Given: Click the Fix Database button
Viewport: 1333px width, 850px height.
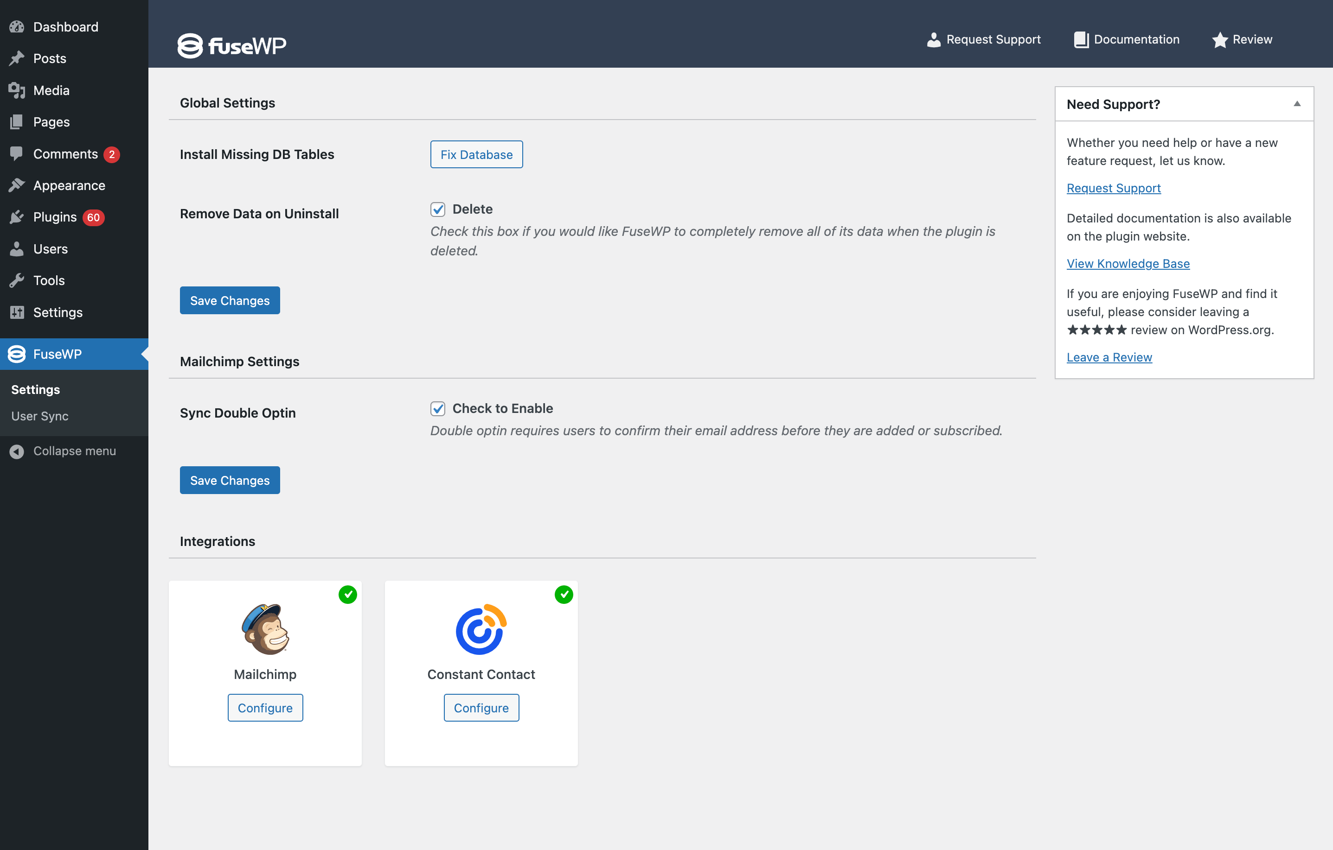Looking at the screenshot, I should pos(476,154).
